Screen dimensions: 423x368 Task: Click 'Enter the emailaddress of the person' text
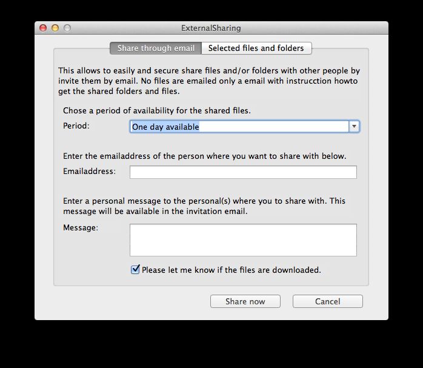[x=204, y=156]
